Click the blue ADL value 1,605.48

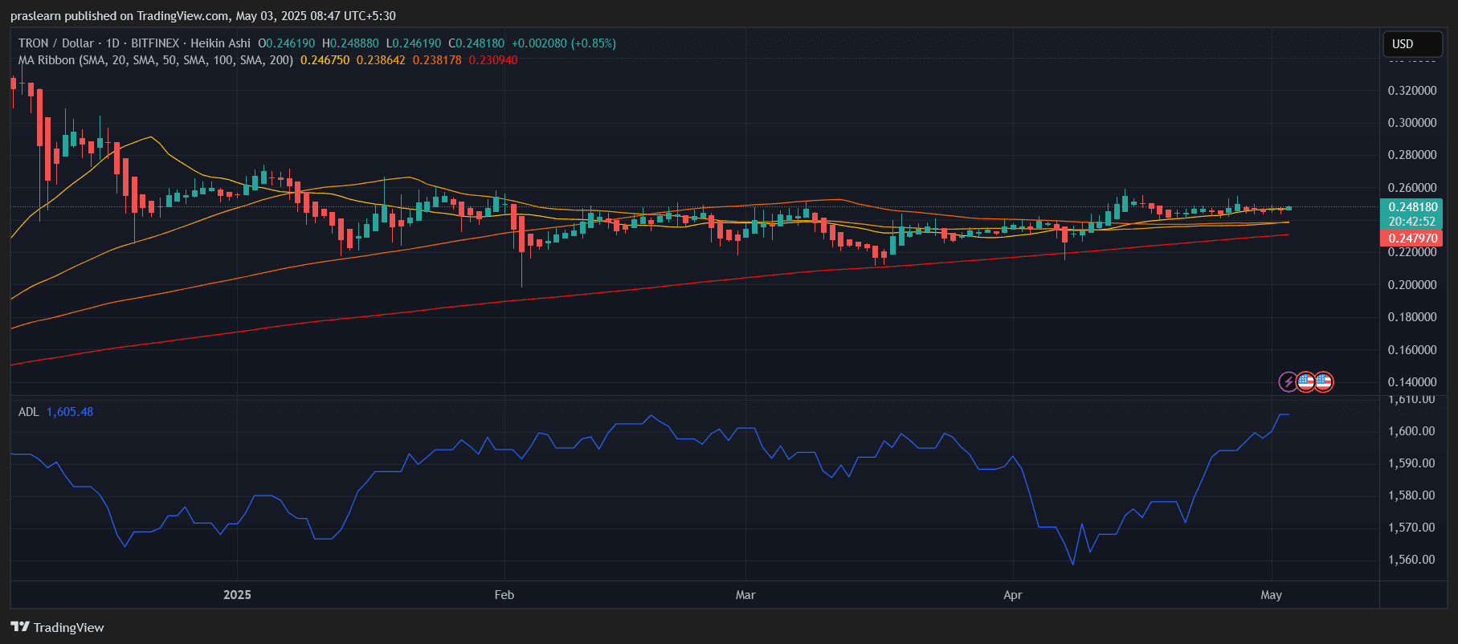(x=70, y=412)
